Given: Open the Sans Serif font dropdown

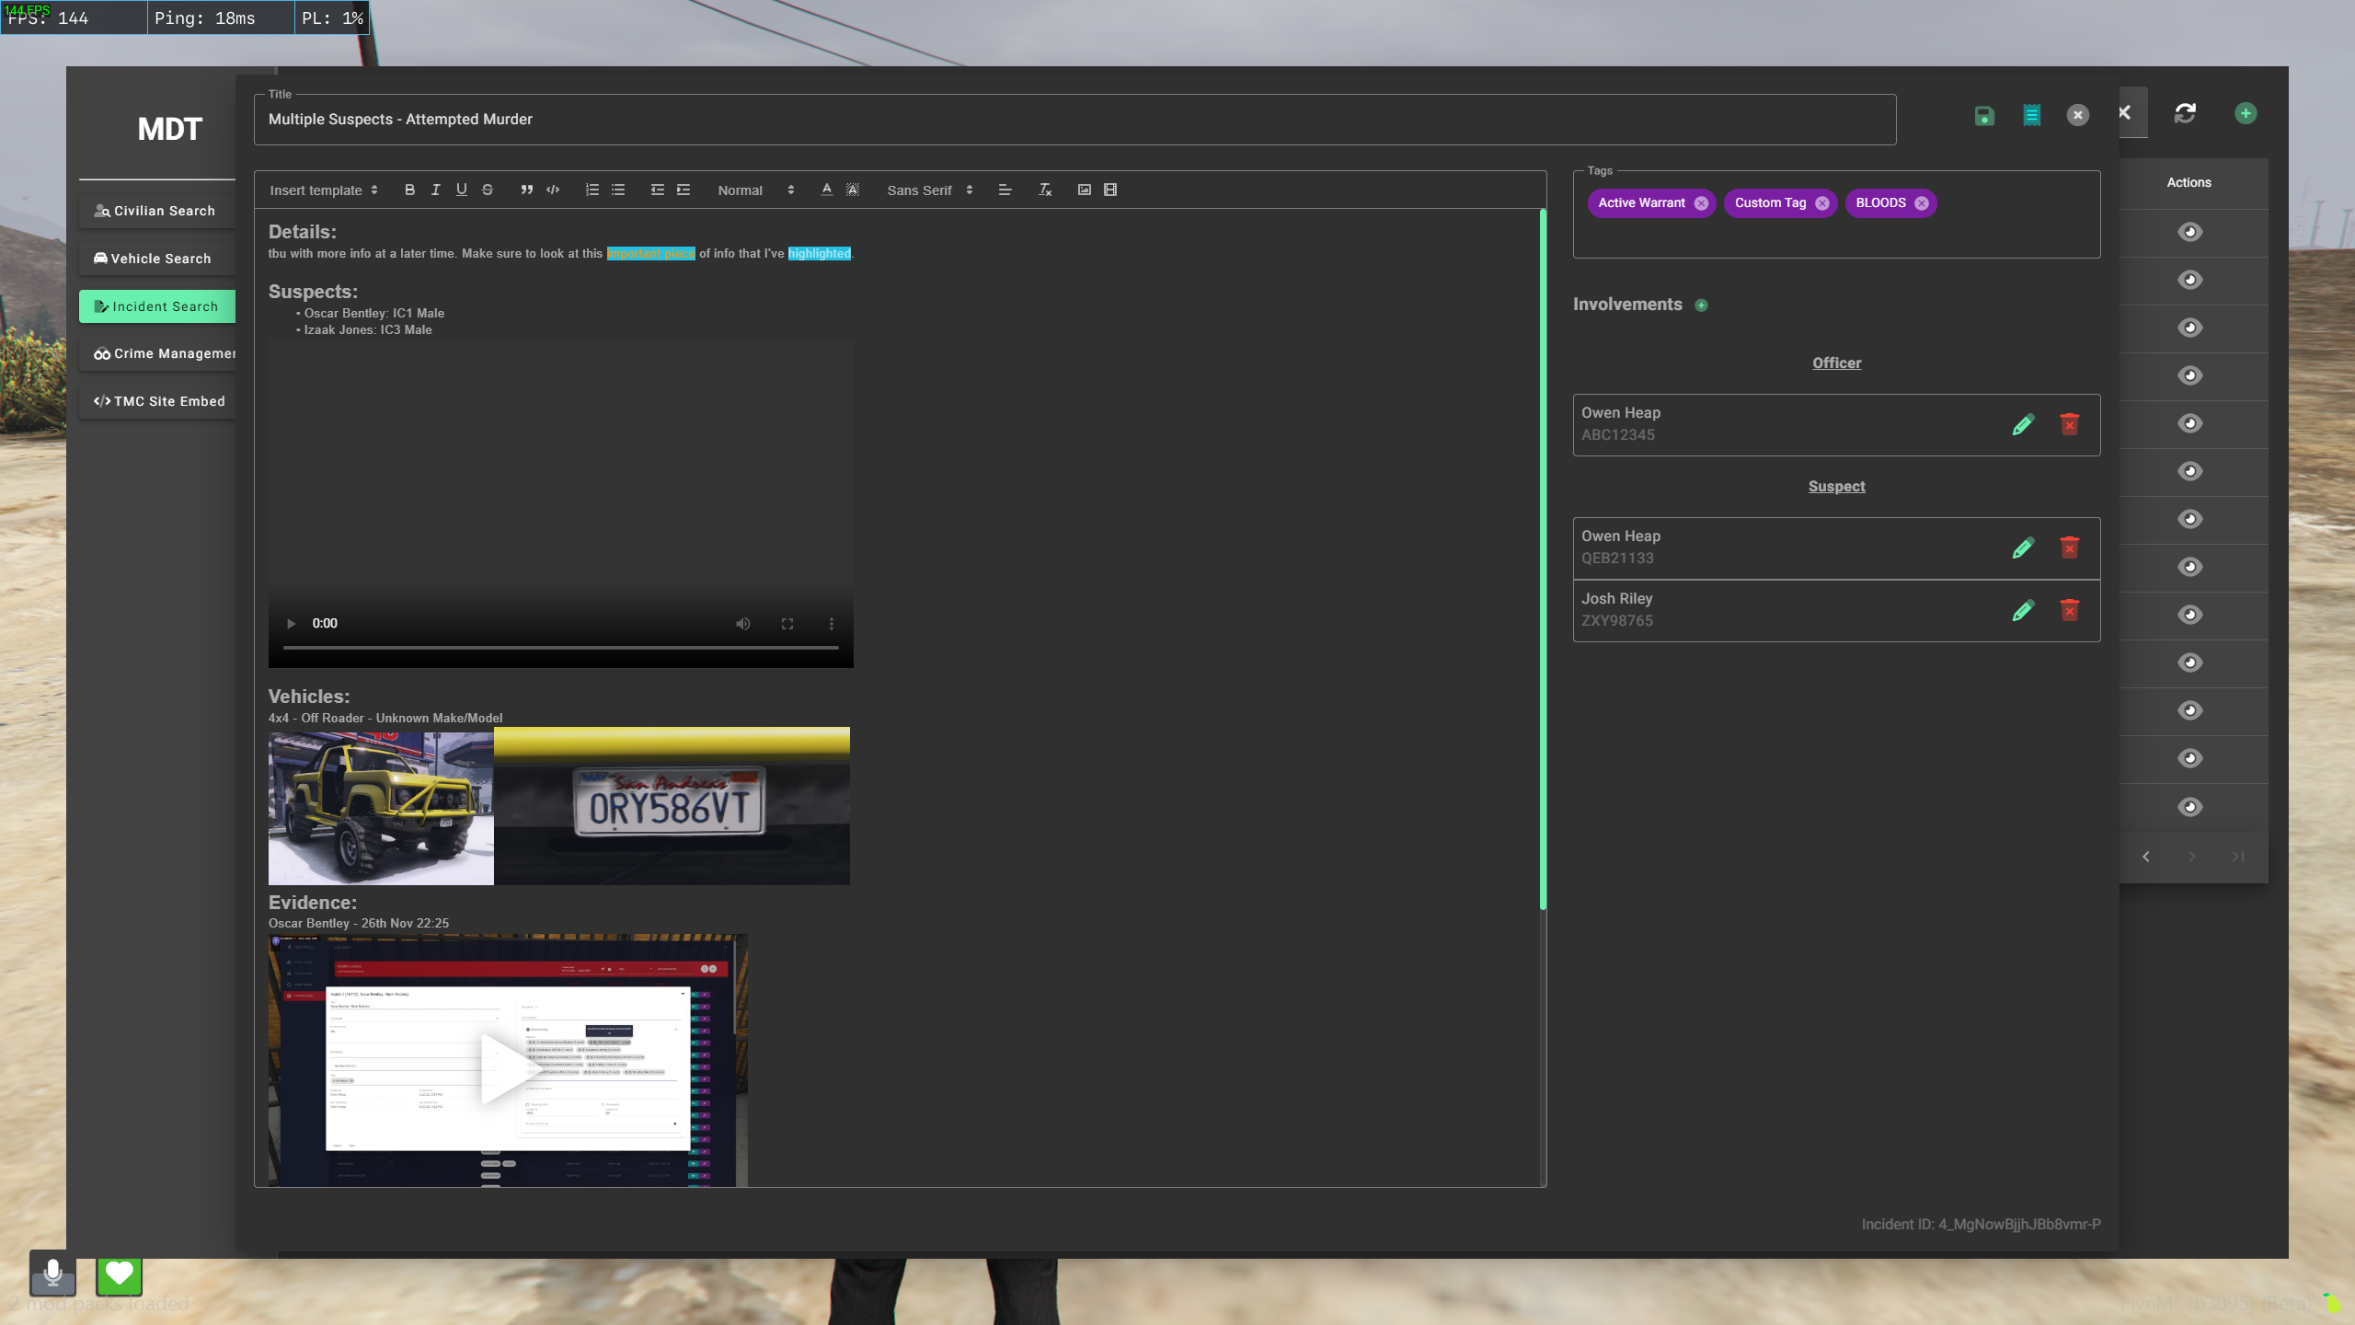Looking at the screenshot, I should click(x=929, y=190).
